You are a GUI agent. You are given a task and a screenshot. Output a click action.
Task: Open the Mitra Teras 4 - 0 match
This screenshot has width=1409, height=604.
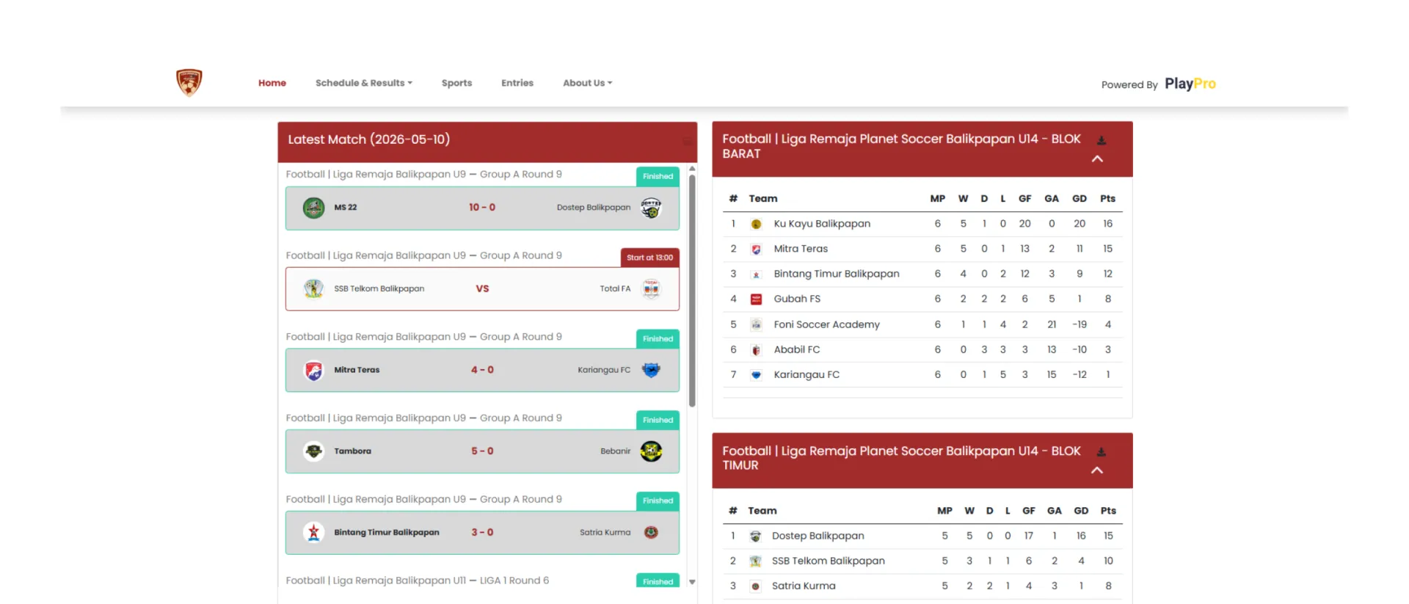point(482,370)
